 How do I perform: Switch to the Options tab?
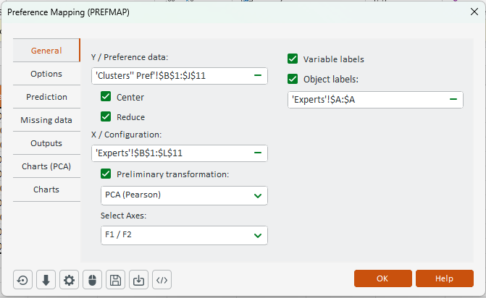click(x=46, y=74)
